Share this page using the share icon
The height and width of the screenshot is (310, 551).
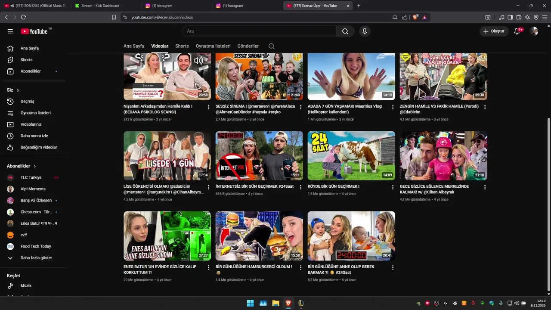click(405, 17)
